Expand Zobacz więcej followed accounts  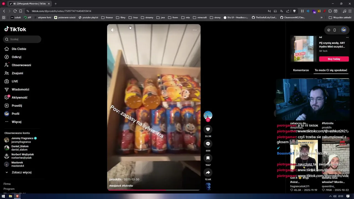[x=21, y=172]
